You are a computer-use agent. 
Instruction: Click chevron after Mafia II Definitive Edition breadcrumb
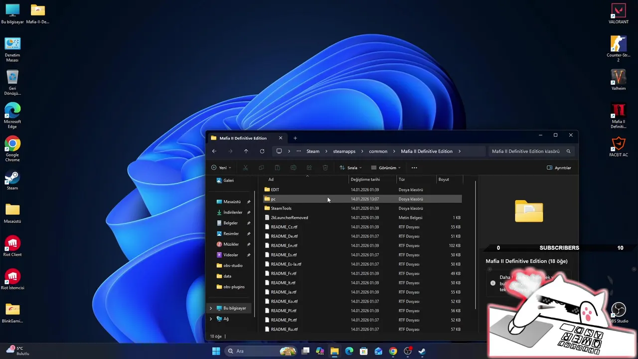(x=459, y=151)
